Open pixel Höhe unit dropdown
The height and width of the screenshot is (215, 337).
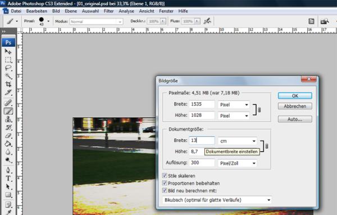click(x=234, y=116)
